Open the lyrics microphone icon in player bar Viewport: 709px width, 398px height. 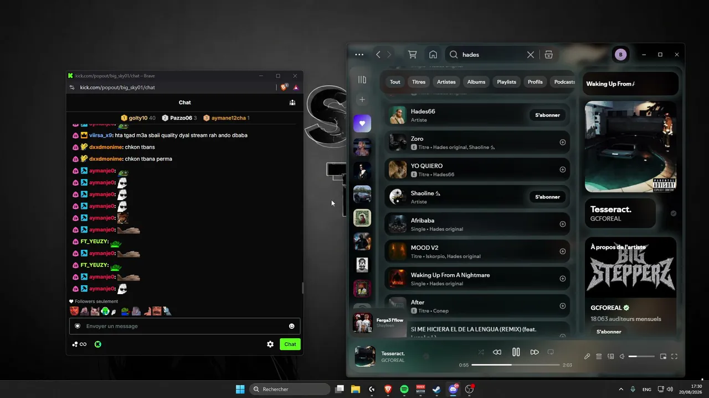pos(587,357)
